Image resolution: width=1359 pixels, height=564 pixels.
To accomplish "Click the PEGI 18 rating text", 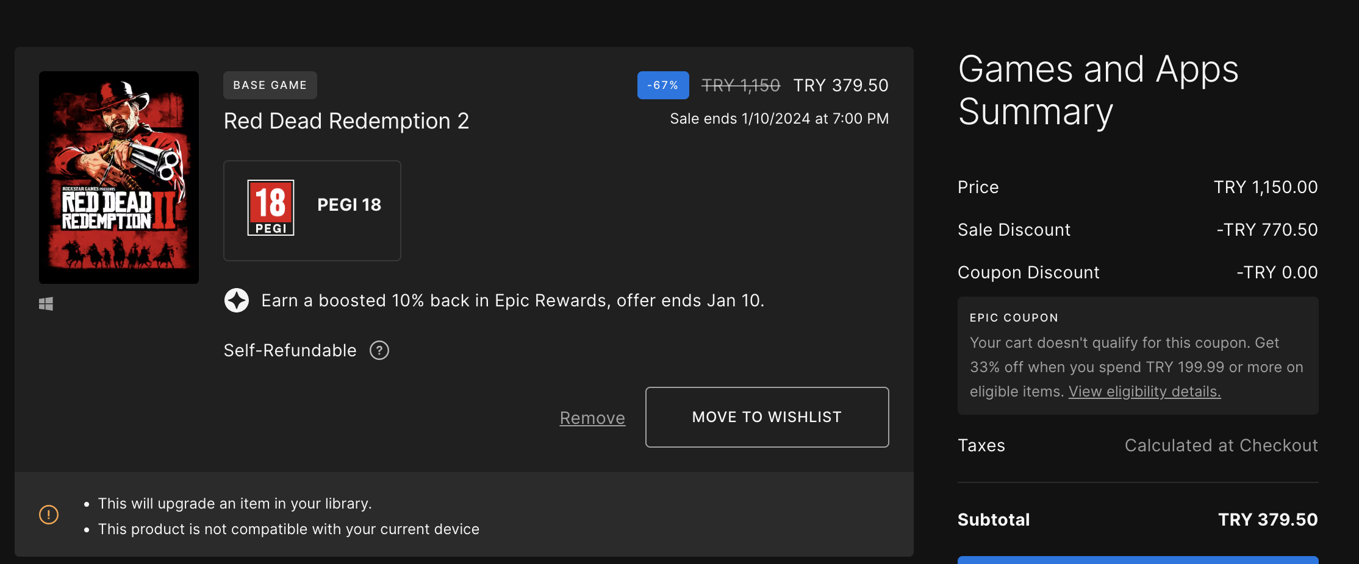I will point(349,205).
